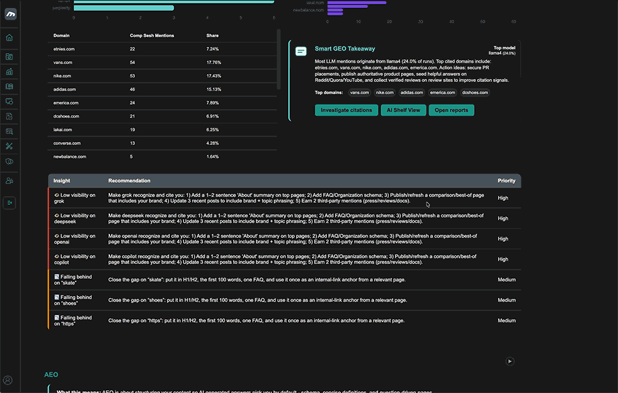Select the emerica.com top domain chip
618x393 pixels.
click(442, 93)
